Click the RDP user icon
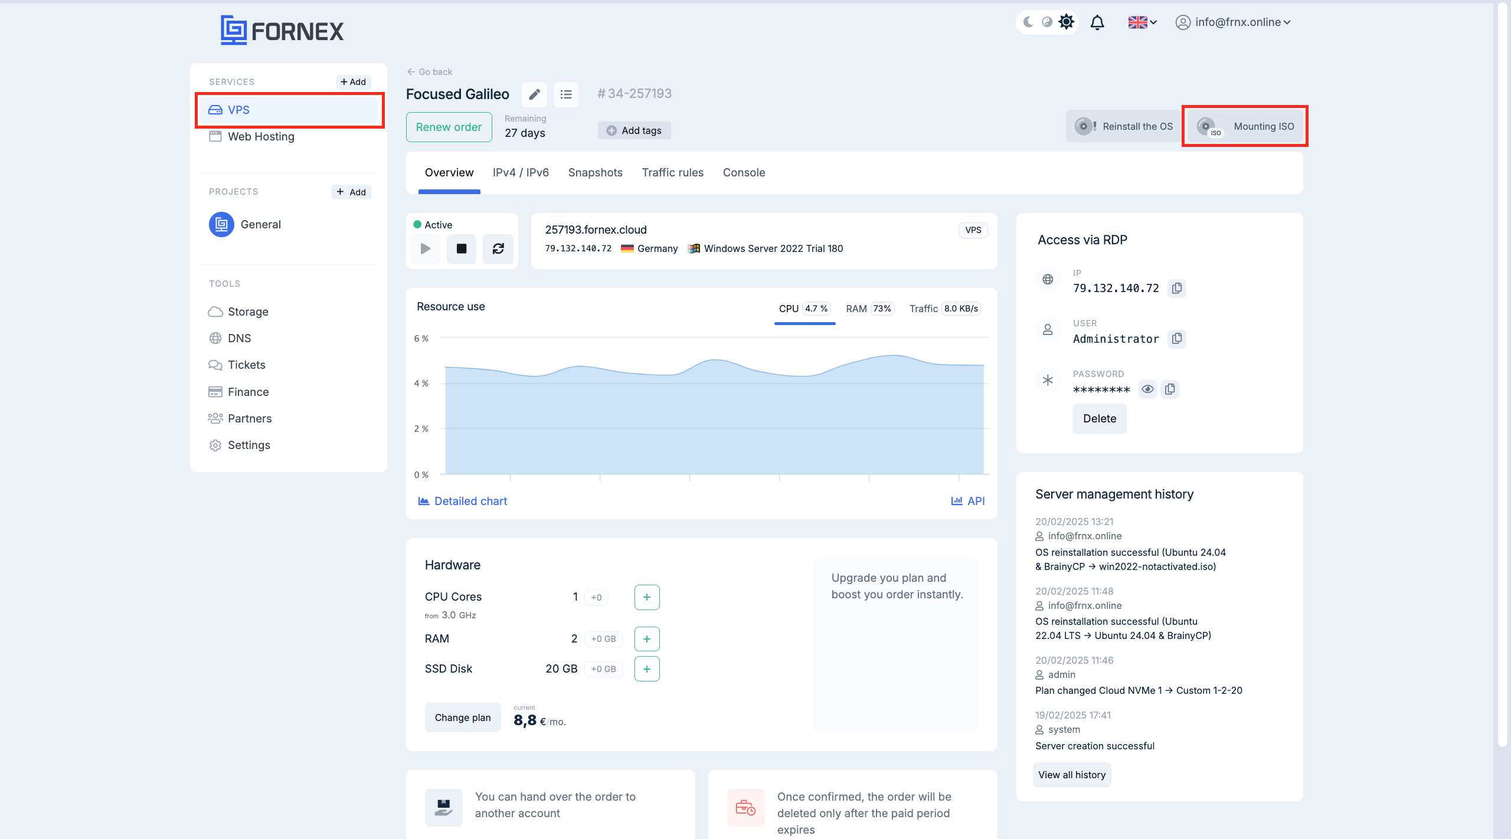 [1048, 330]
